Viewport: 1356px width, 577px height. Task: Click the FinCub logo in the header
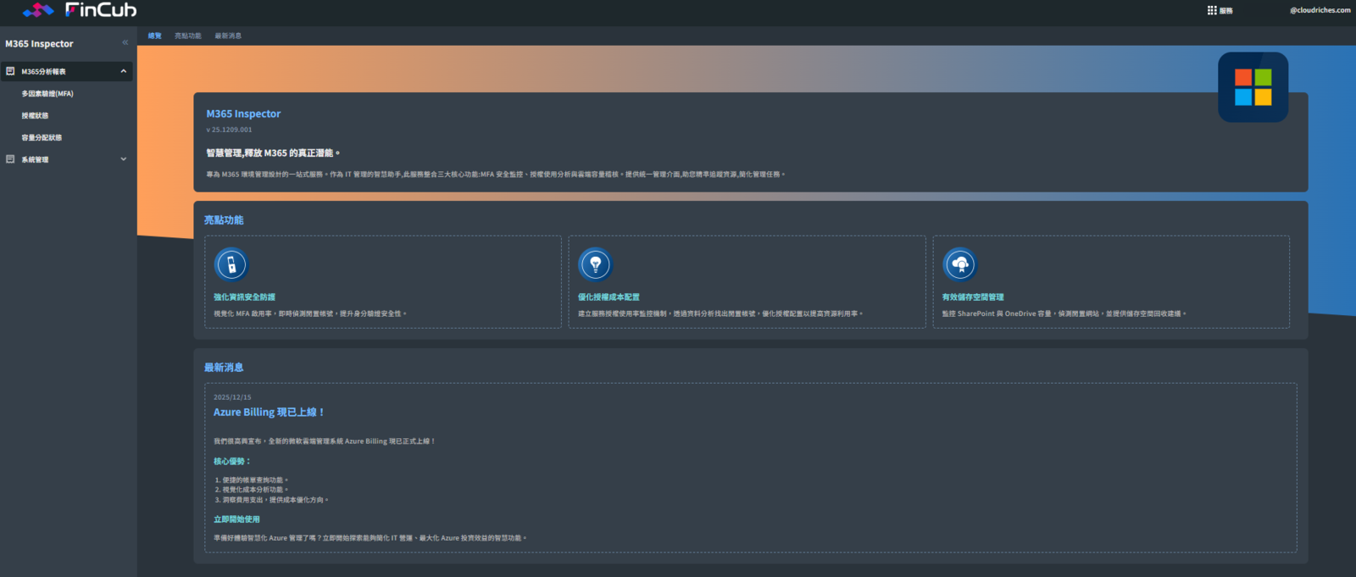79,10
